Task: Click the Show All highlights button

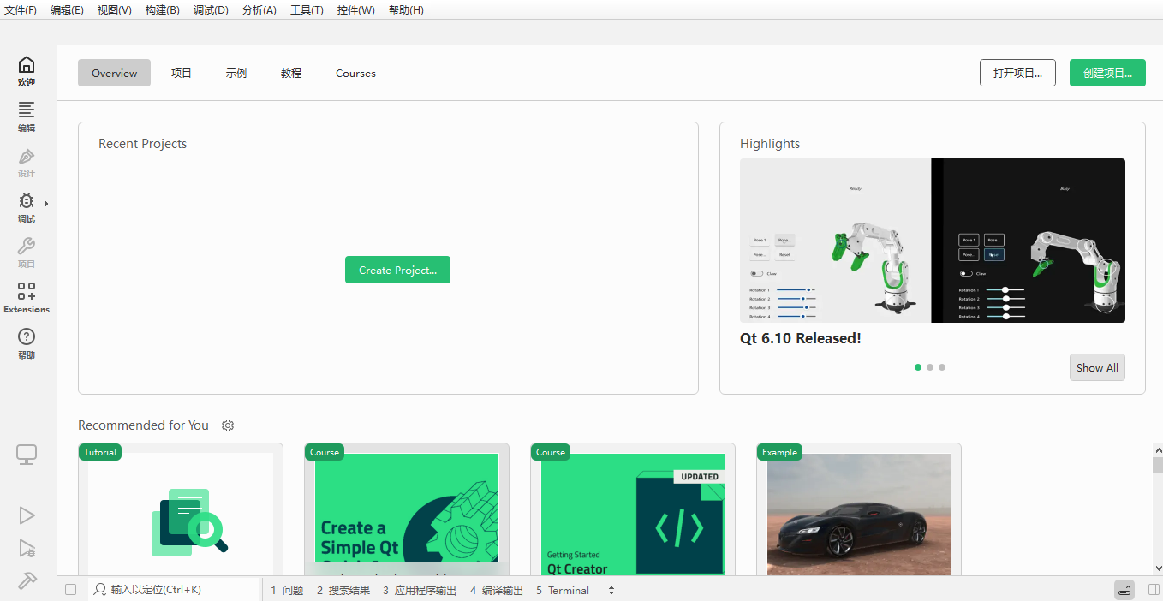Action: coord(1097,367)
